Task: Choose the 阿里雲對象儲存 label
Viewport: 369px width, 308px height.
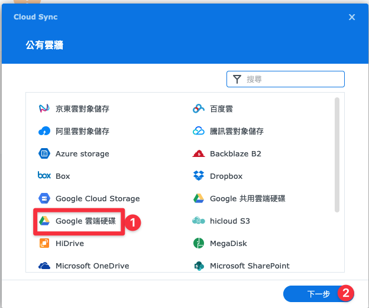Action: point(82,131)
